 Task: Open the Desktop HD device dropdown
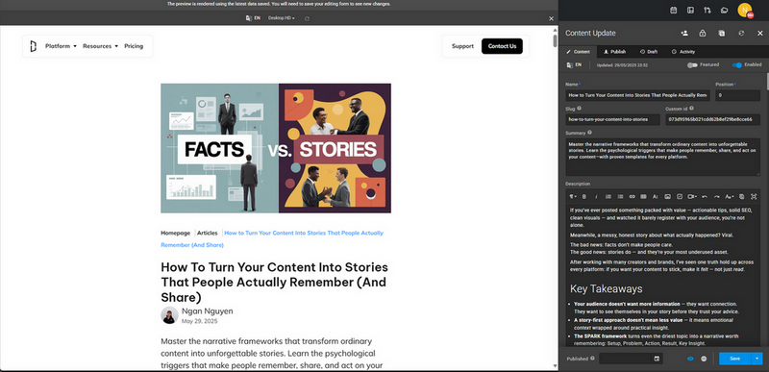click(282, 18)
